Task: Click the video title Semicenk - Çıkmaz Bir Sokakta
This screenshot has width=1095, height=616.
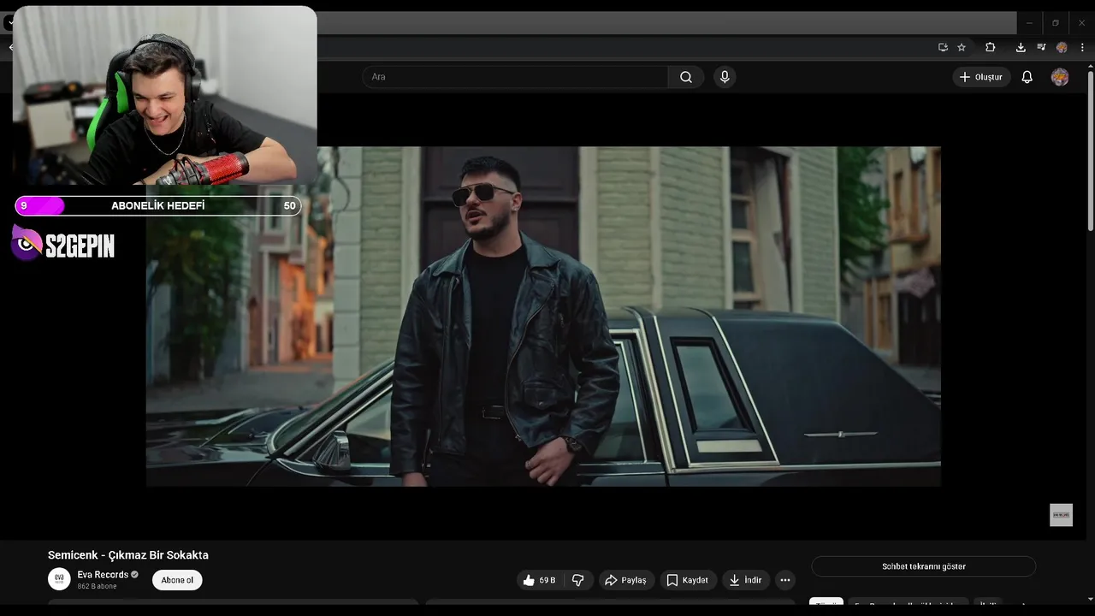Action: tap(128, 555)
